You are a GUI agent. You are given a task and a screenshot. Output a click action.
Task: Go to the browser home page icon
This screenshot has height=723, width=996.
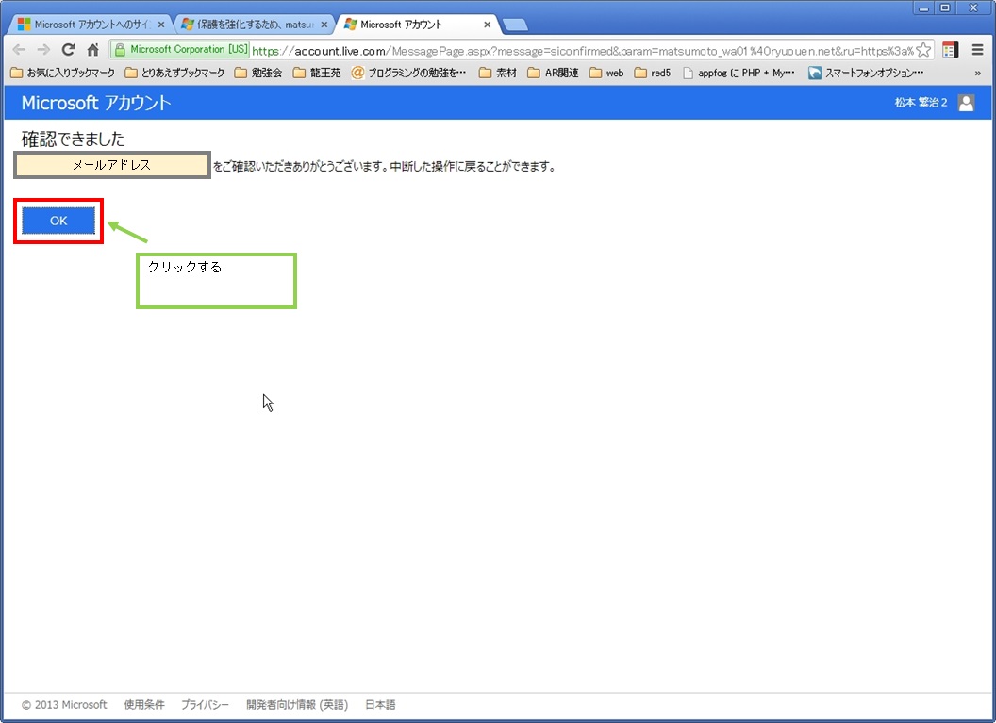(92, 50)
